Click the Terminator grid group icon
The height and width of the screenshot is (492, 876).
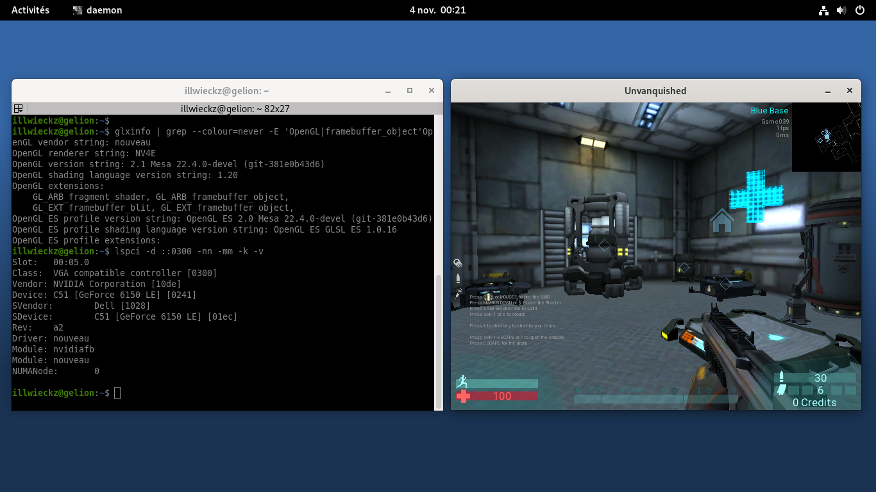tap(19, 109)
